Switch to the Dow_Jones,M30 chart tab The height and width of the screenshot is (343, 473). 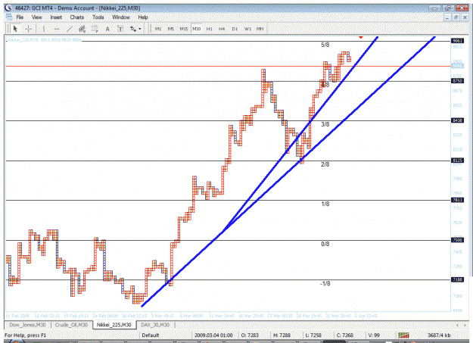[x=27, y=325]
